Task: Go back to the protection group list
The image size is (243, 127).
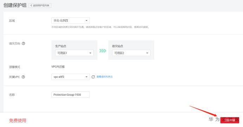Action: tap(40, 5)
